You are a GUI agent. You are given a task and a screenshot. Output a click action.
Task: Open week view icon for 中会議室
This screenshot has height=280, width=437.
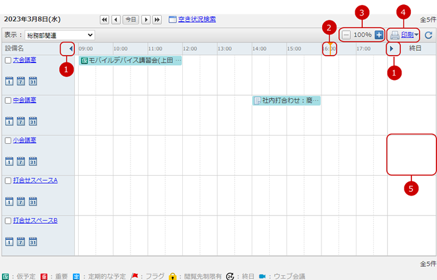click(21, 121)
